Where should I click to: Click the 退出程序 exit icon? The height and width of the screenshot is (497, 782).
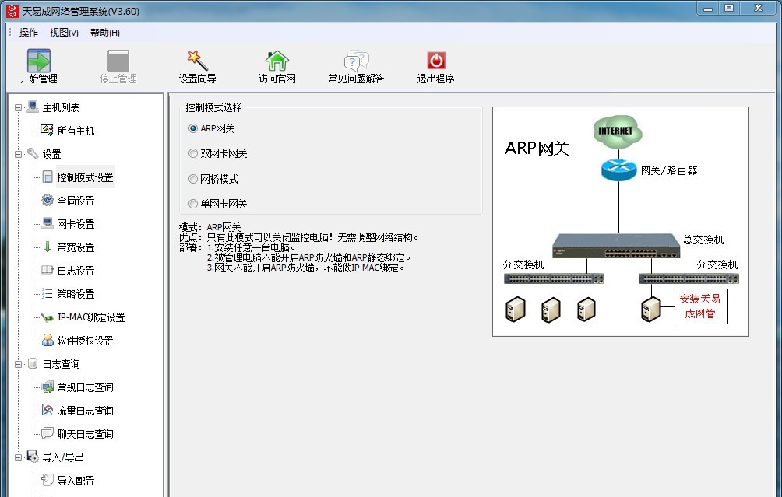[435, 65]
